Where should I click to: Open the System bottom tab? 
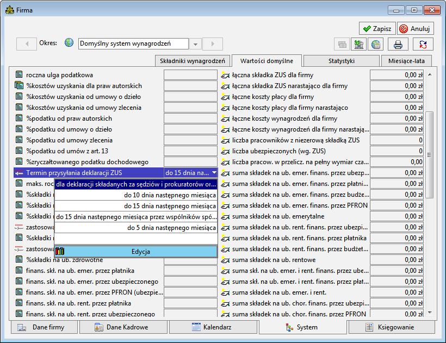point(302,327)
